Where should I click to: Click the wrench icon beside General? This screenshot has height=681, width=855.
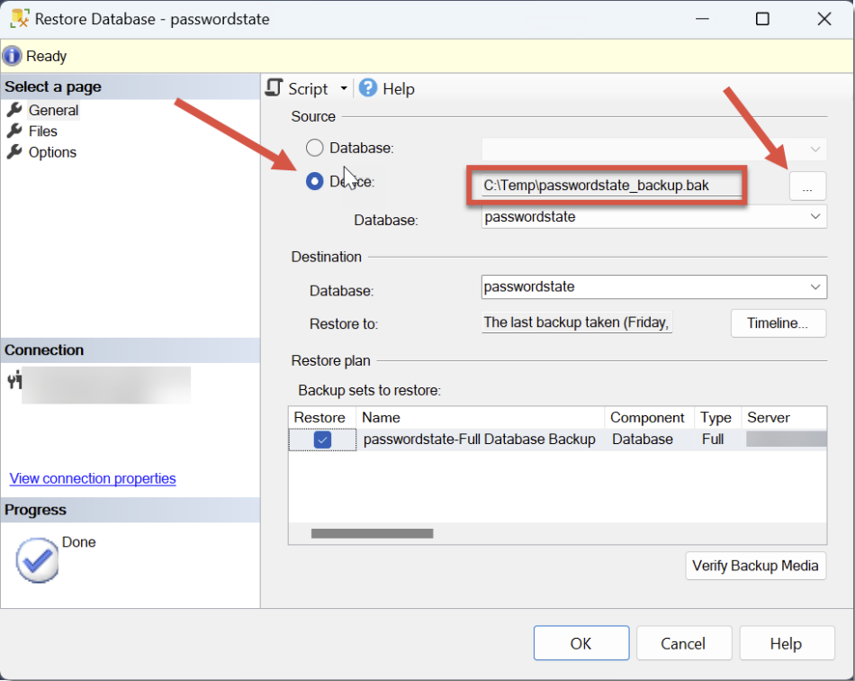point(14,110)
